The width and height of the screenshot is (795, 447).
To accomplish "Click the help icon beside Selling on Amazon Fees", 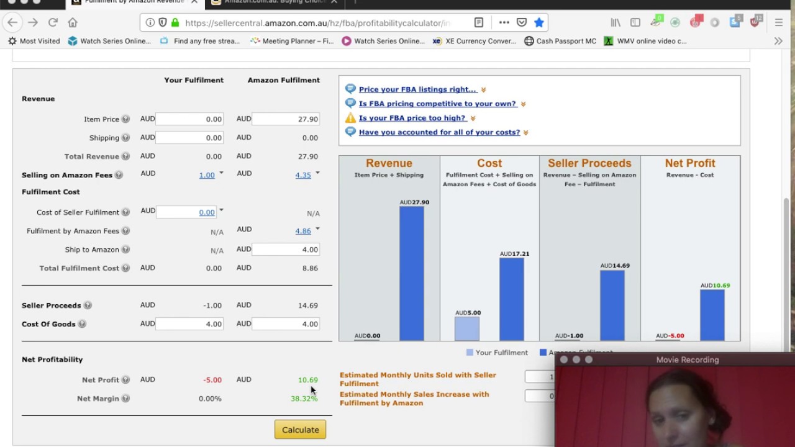I will (x=119, y=175).
